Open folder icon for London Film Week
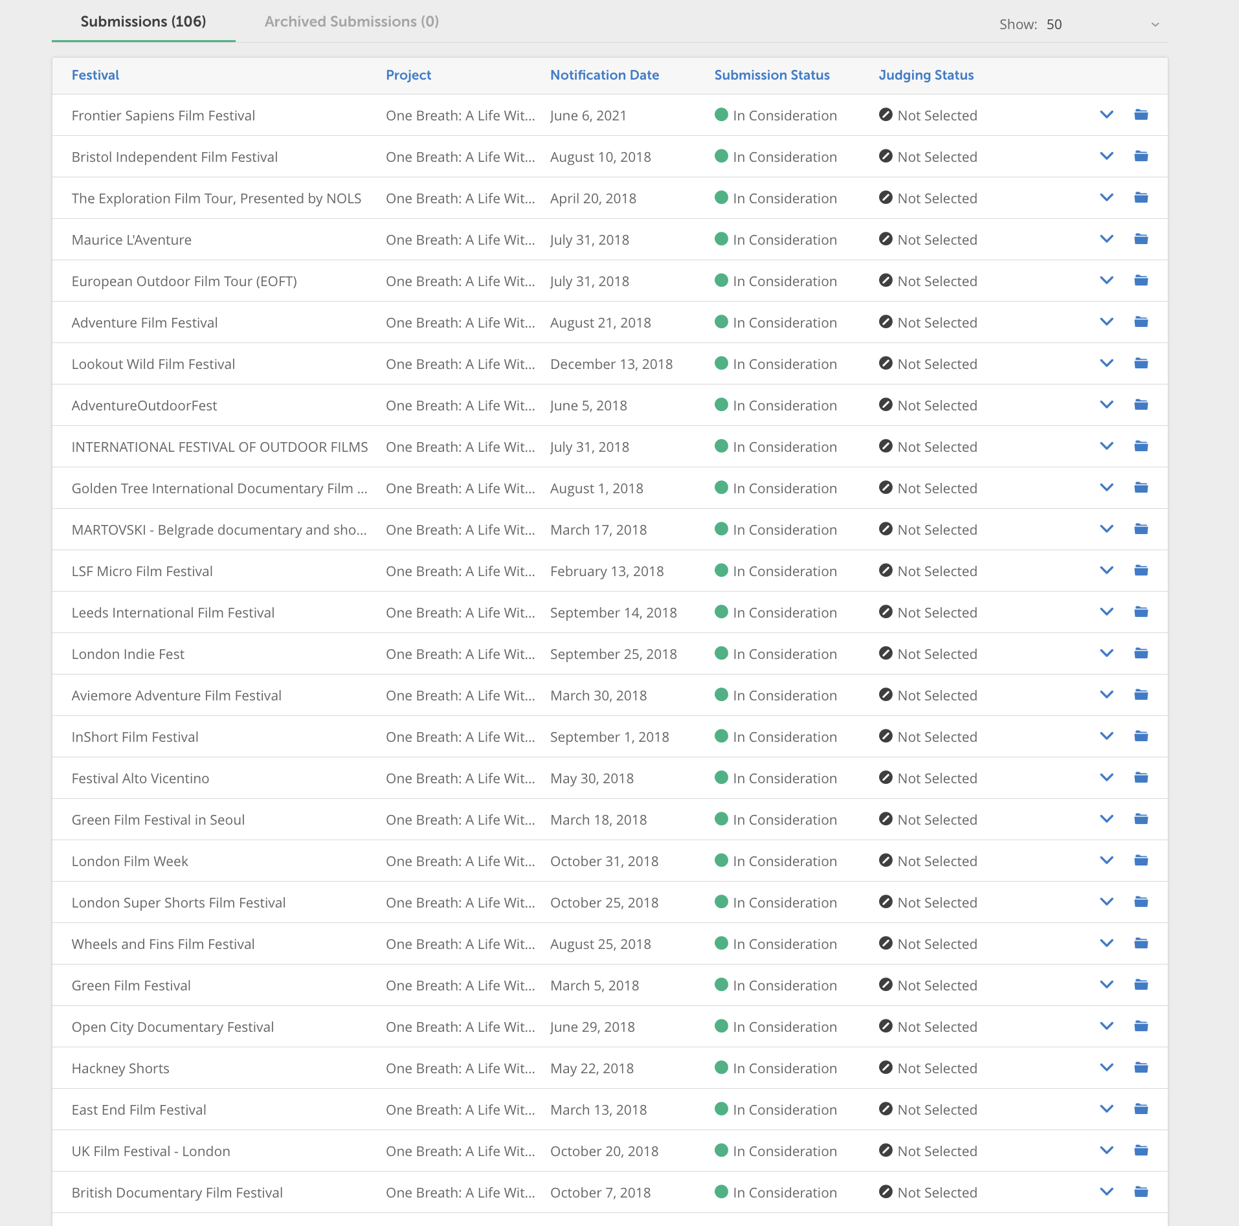 [x=1141, y=860]
